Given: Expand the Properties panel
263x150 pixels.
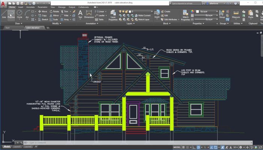Looking at the screenshot, I should [198, 23].
